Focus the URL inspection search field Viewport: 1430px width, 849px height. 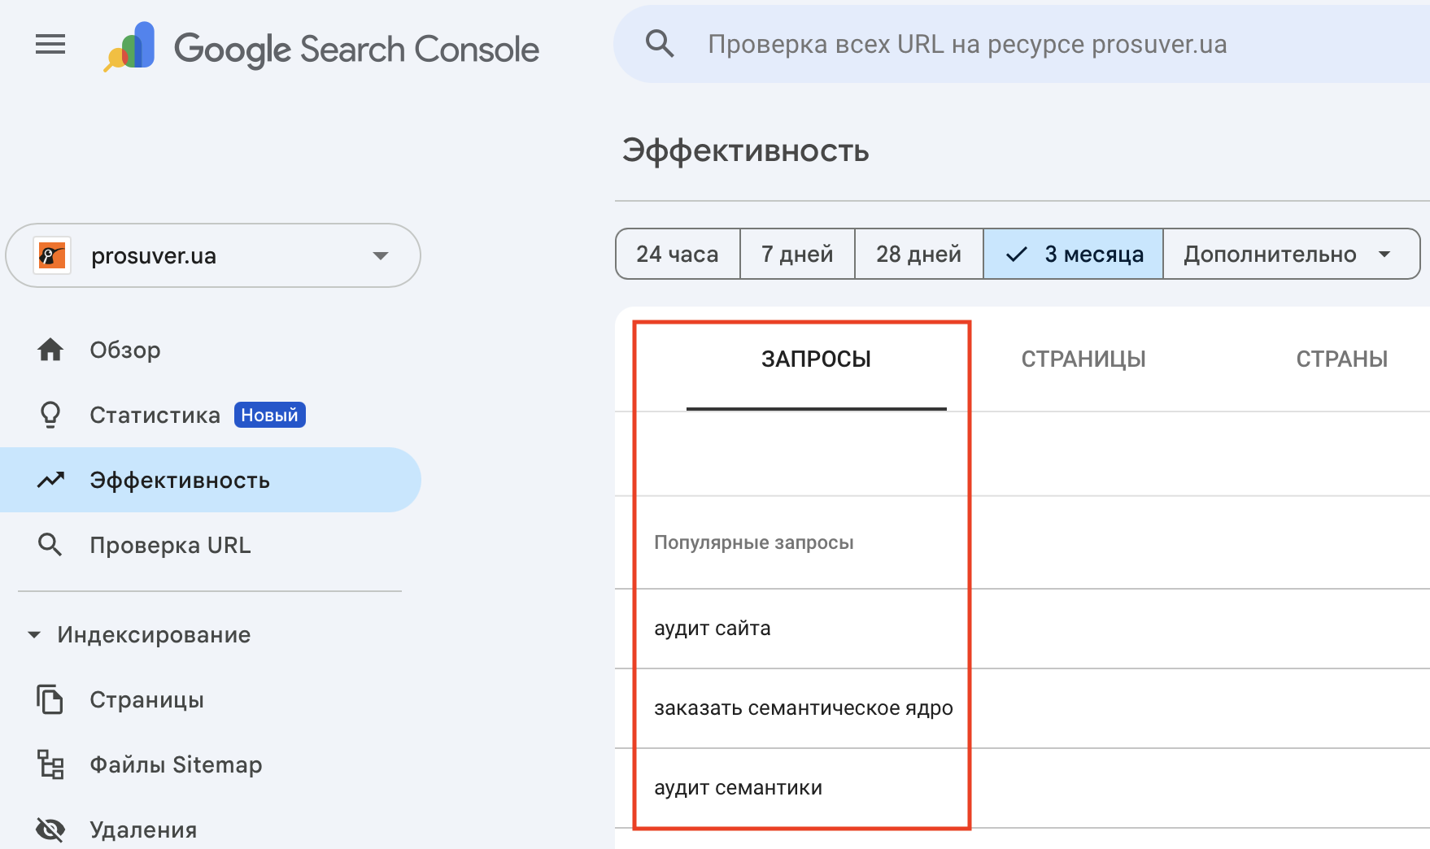pos(966,45)
